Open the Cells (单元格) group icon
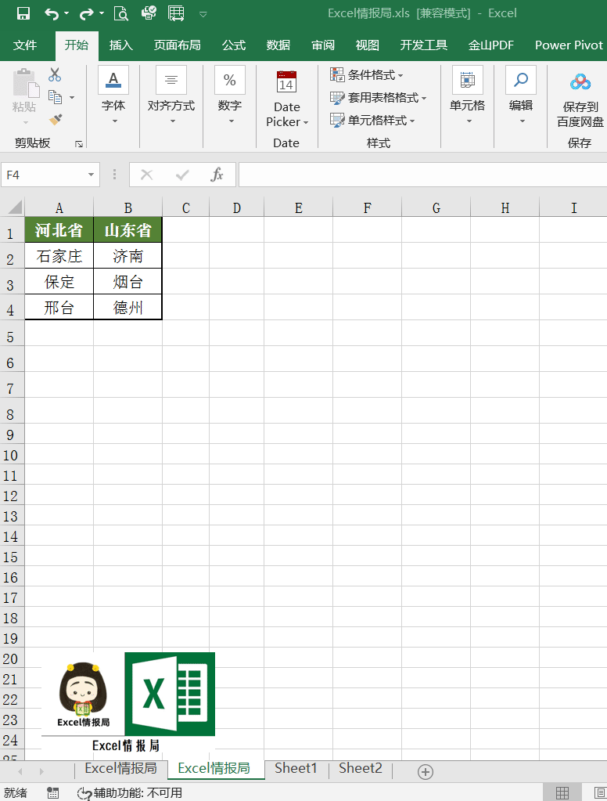The width and height of the screenshot is (607, 801). (x=468, y=80)
